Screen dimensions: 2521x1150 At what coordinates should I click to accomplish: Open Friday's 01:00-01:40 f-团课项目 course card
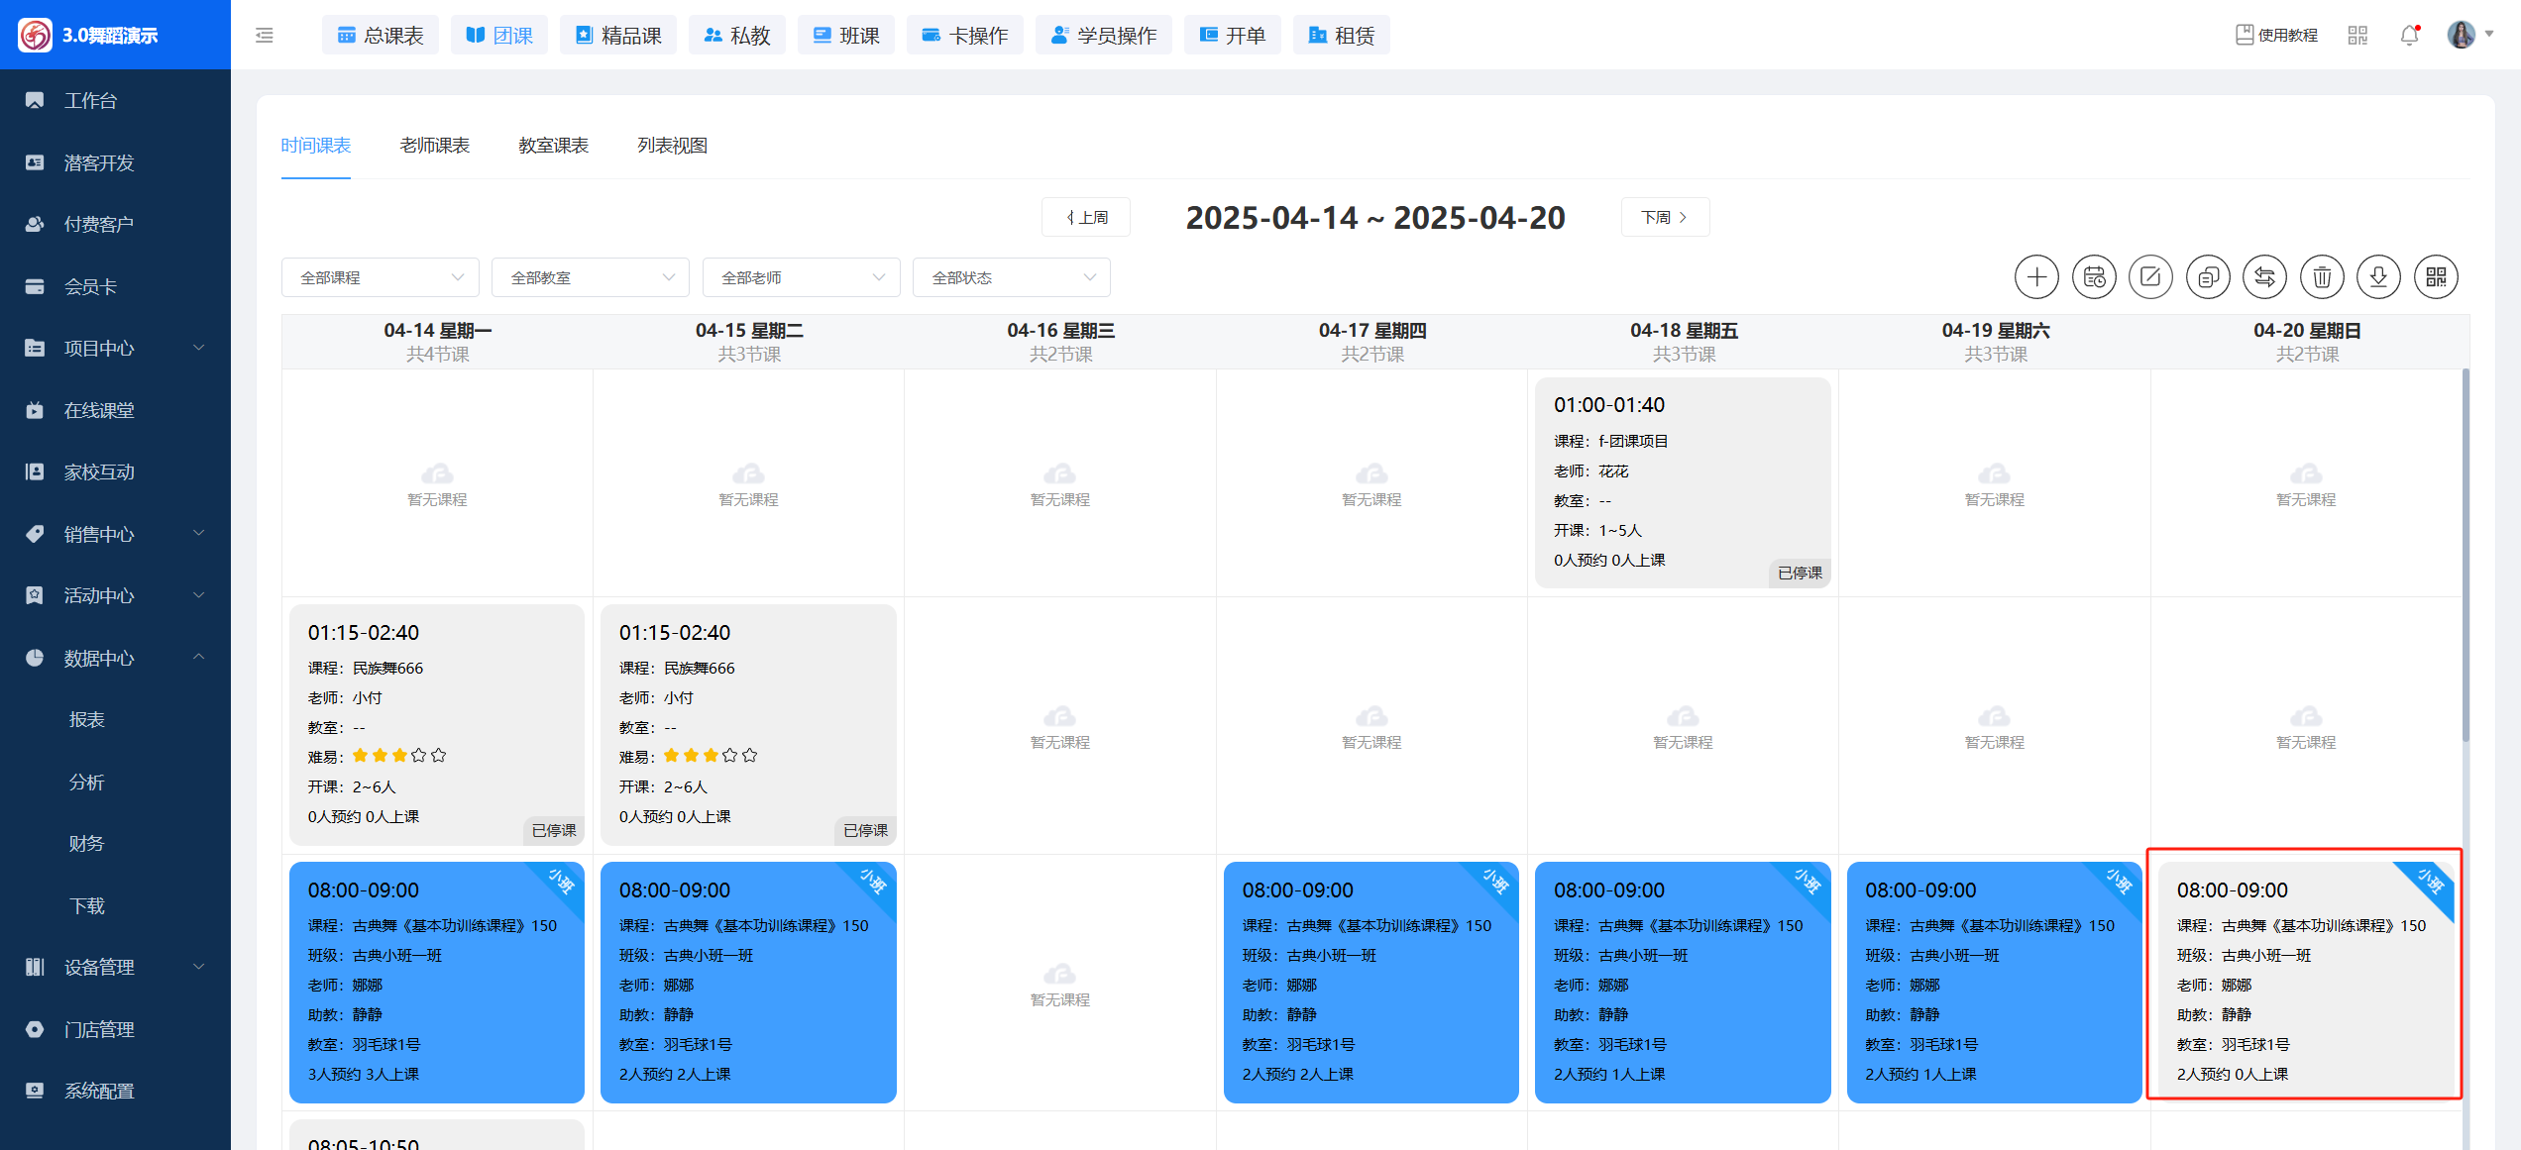[1682, 482]
